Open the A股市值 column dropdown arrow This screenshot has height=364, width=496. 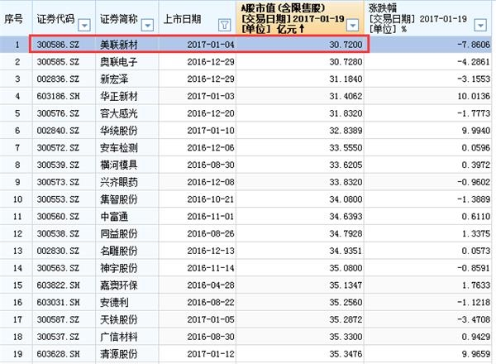tap(352, 25)
